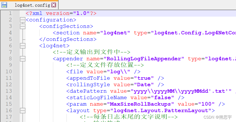Image resolution: width=236 pixels, height=122 pixels.
Task: Click the rollingStyle value "Date"
Action: pyautogui.click(x=144, y=85)
